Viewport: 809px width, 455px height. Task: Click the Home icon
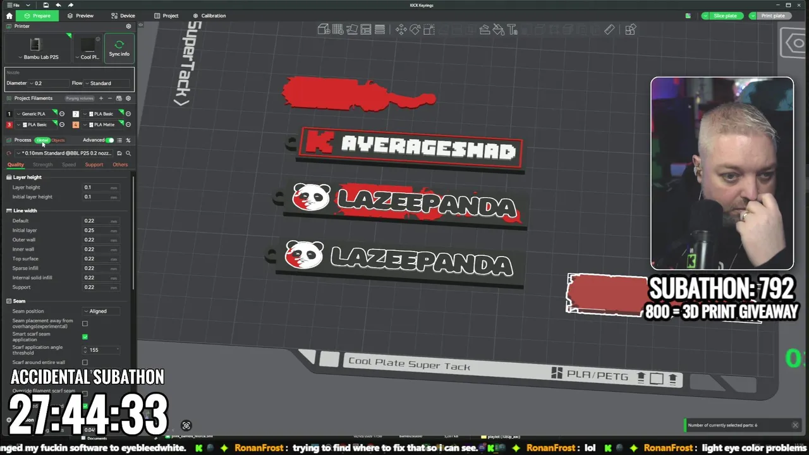9,15
